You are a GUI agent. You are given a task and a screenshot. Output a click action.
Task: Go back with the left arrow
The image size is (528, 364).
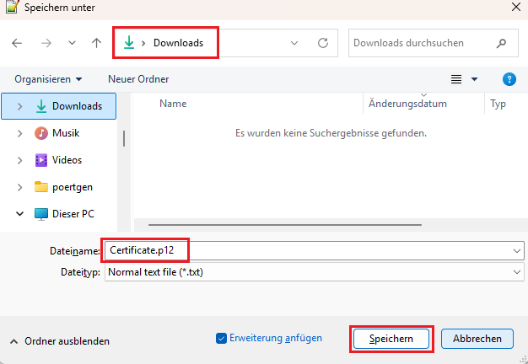click(x=17, y=43)
